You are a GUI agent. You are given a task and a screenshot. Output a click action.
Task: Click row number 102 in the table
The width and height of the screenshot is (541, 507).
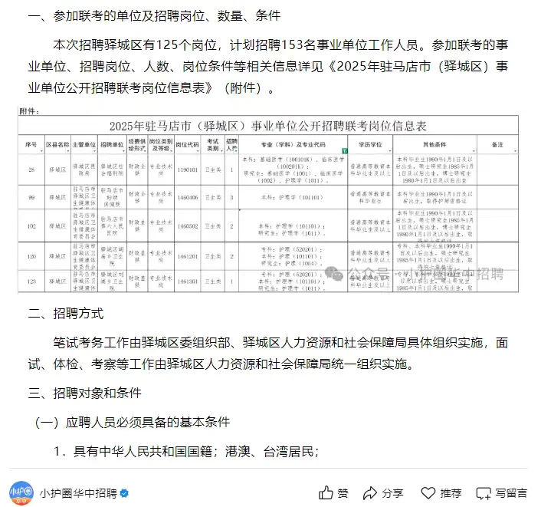tap(31, 226)
